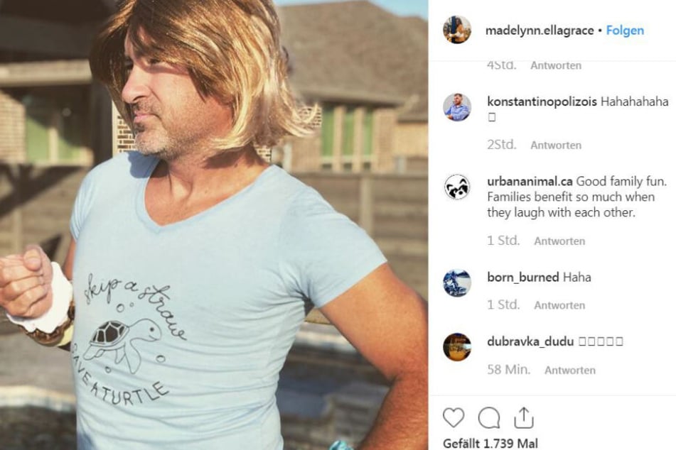Reply to dubravka_dudu comment via Antworten

[x=570, y=371]
